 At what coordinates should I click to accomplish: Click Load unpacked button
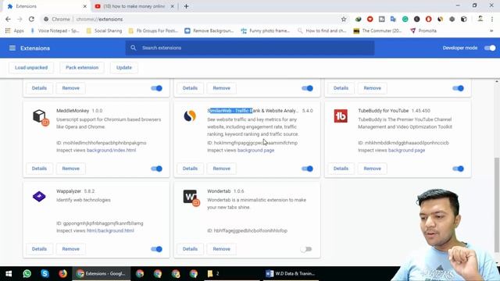31,68
